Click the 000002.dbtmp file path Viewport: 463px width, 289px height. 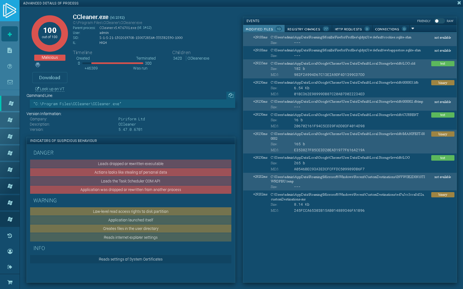347,102
